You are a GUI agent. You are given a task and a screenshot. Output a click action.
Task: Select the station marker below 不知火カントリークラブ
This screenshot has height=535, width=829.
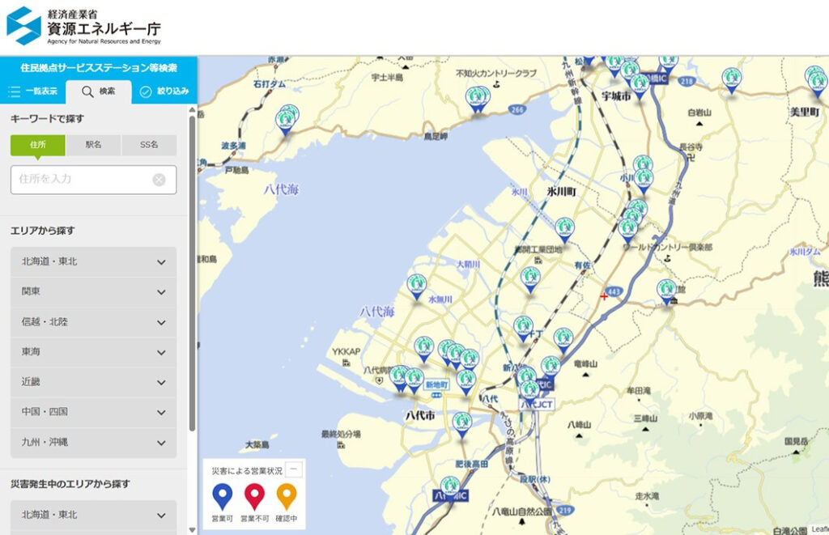pyautogui.click(x=477, y=100)
